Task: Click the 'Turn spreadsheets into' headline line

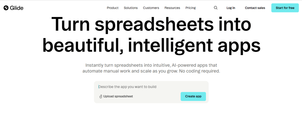Action: [151, 24]
